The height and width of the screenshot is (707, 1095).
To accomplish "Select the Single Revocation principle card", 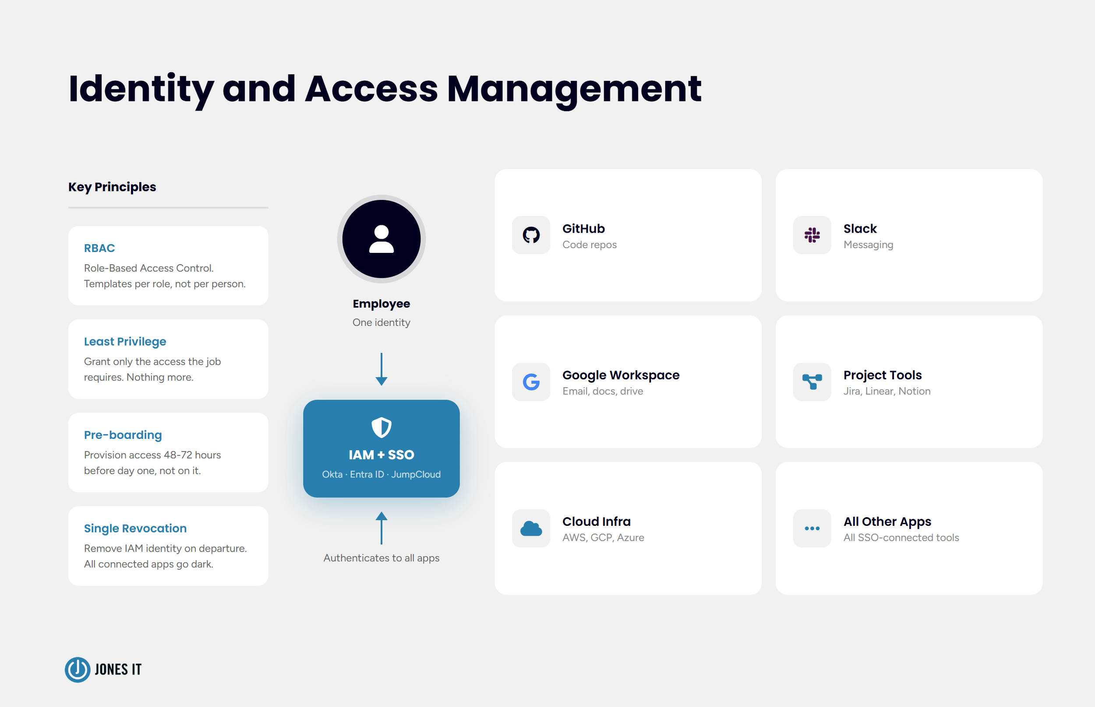I will 168,546.
